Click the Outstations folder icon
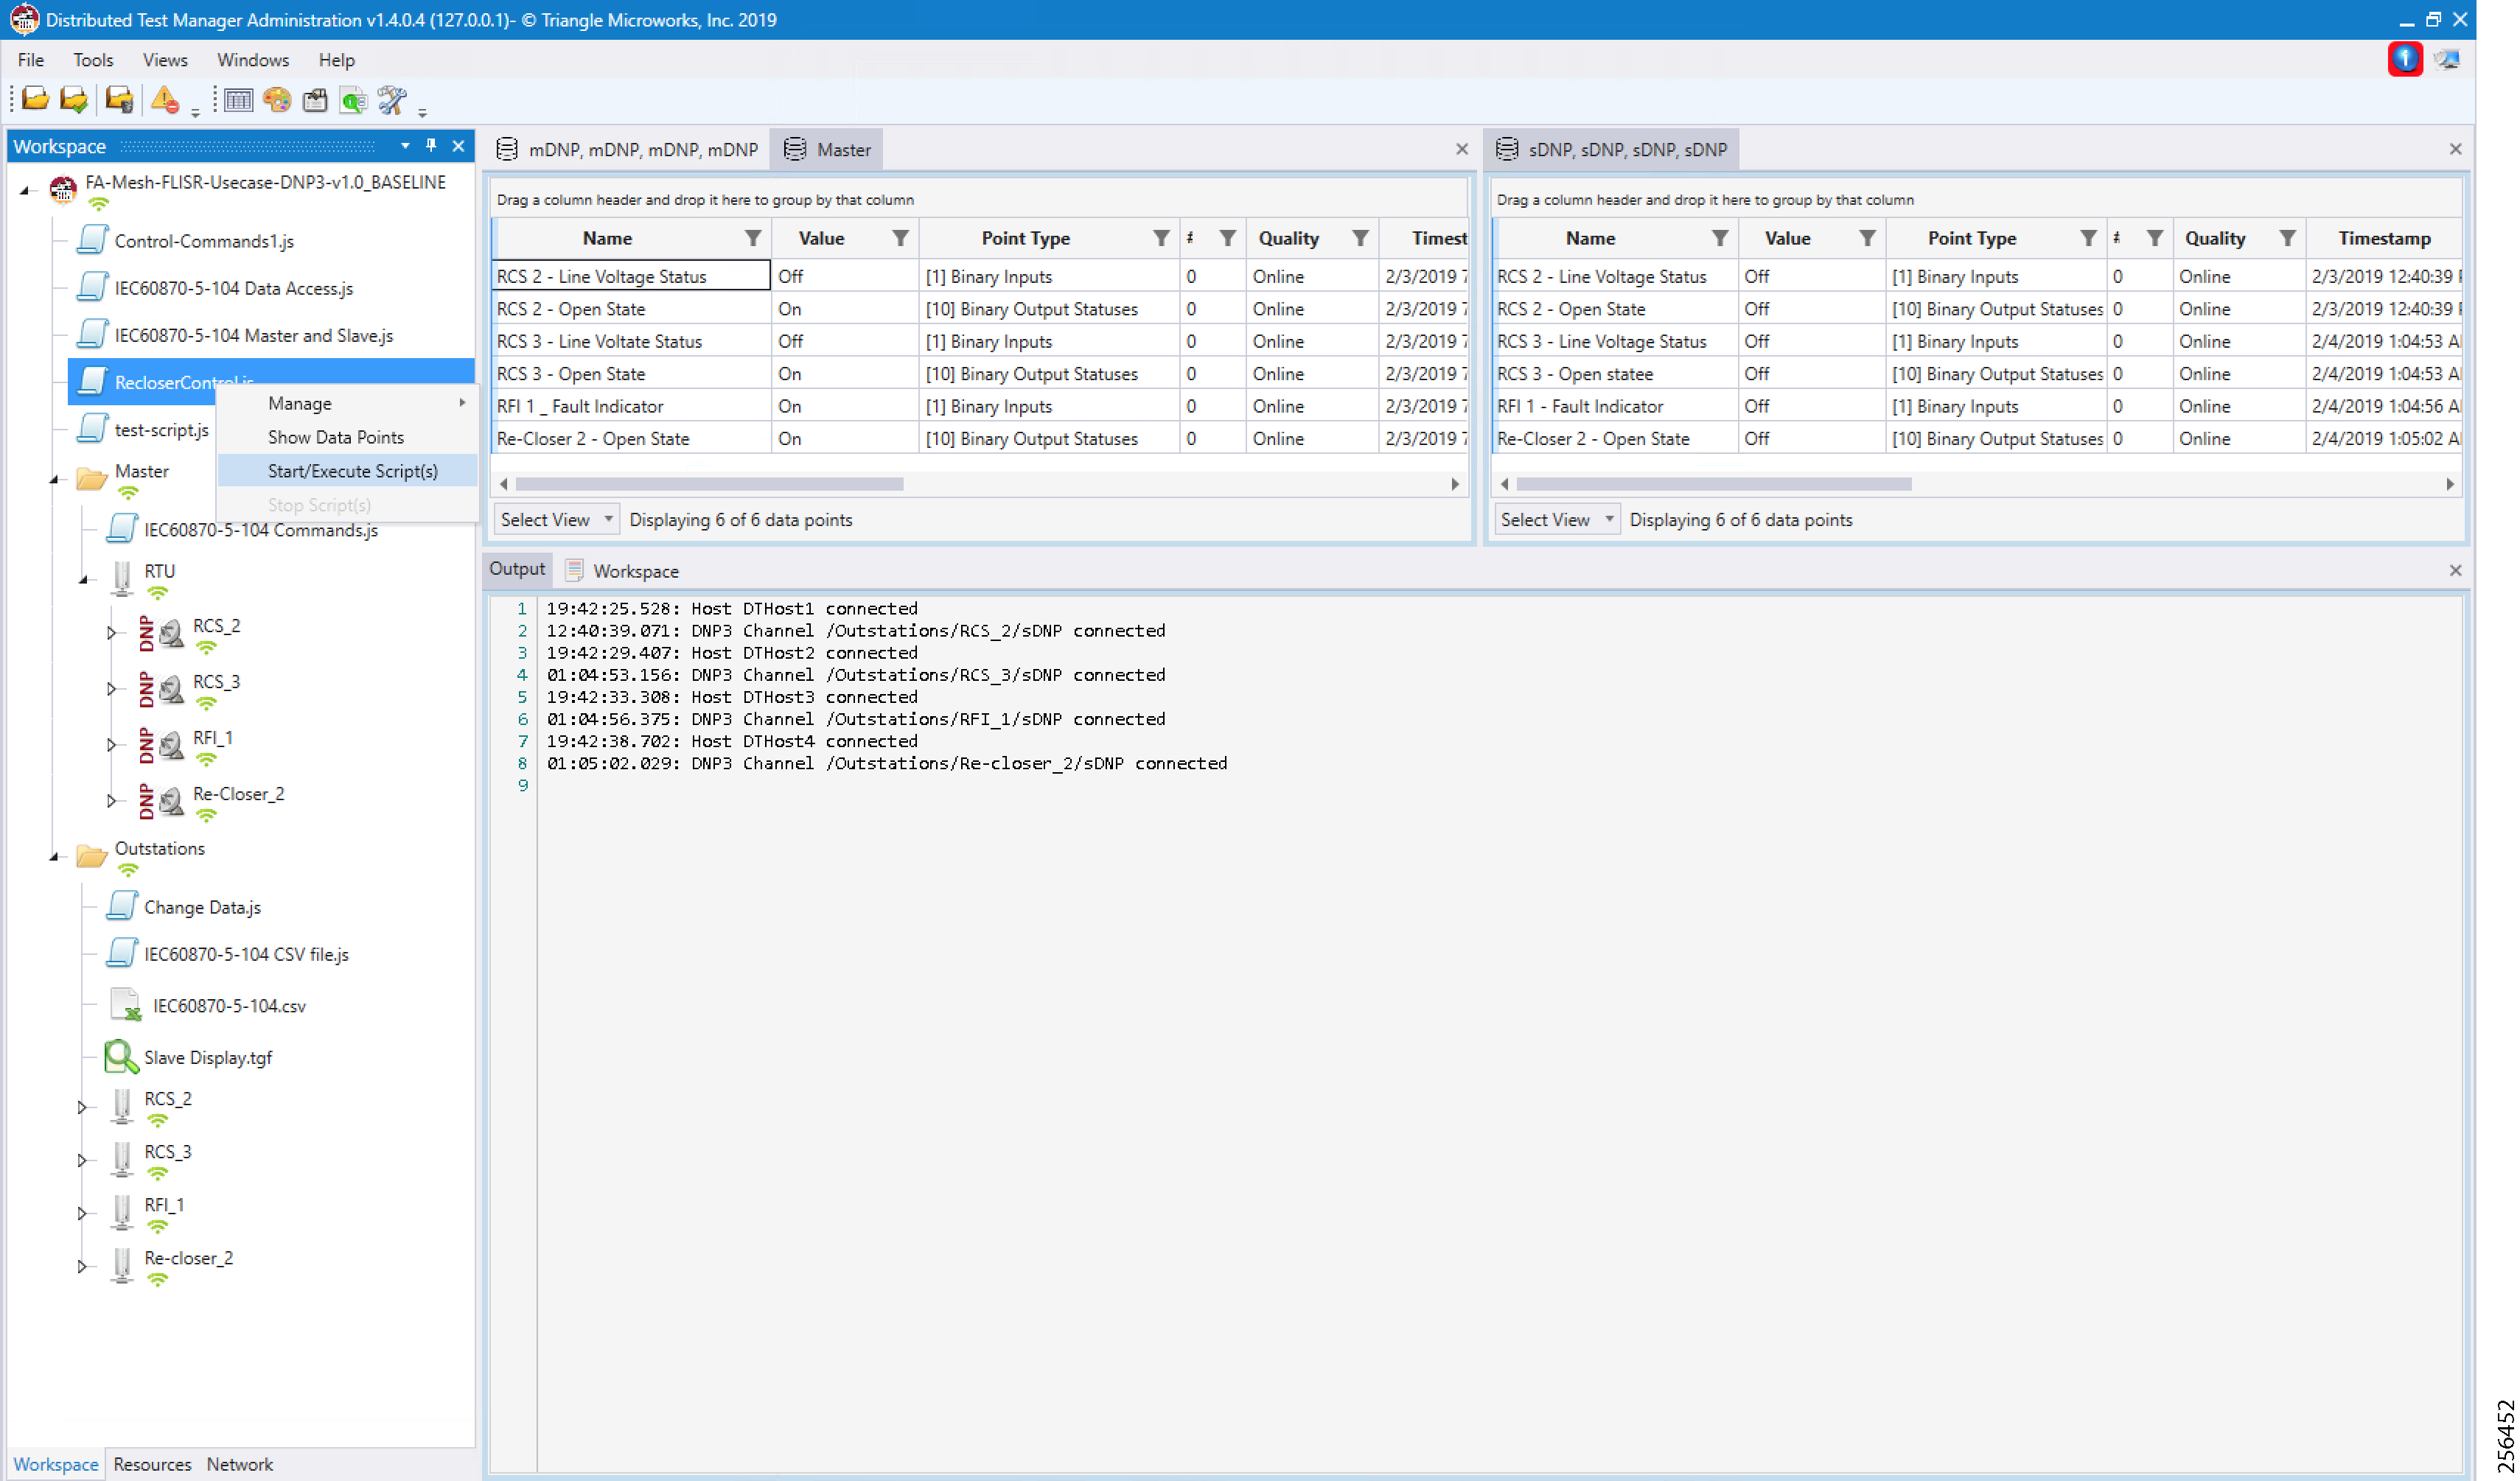 (x=92, y=856)
